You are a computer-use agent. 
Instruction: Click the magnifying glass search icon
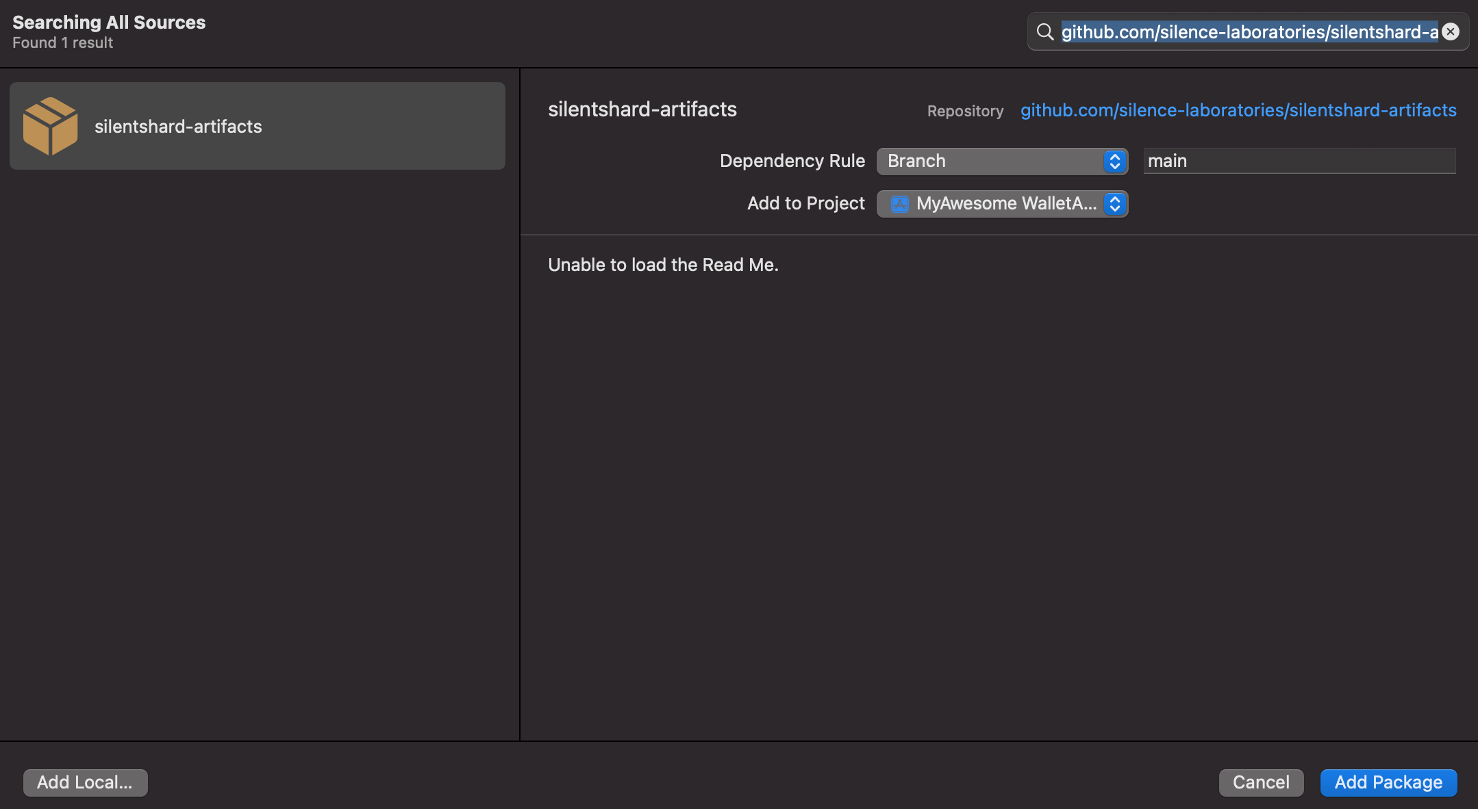(x=1044, y=32)
